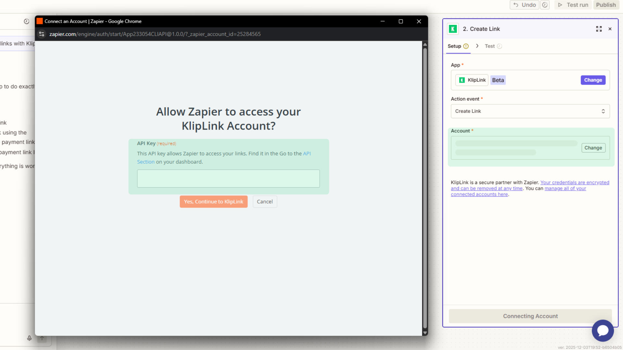Open site permissions icon in the address bar

coord(42,34)
